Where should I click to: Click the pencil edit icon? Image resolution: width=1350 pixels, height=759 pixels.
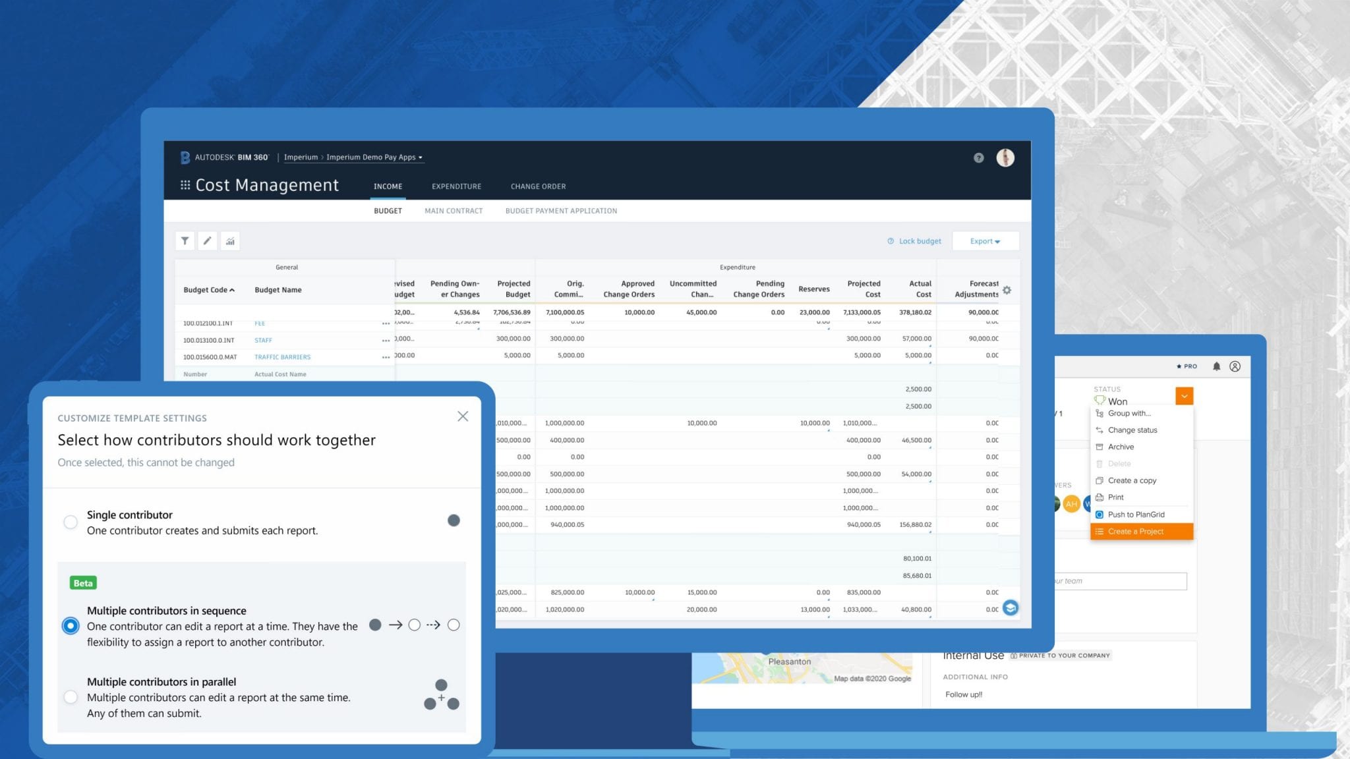(207, 241)
